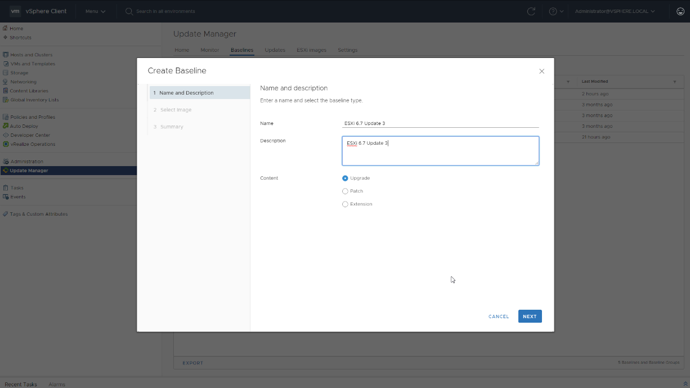Viewport: 690px width, 388px height.
Task: Open the Menu dropdown
Action: pos(95,11)
